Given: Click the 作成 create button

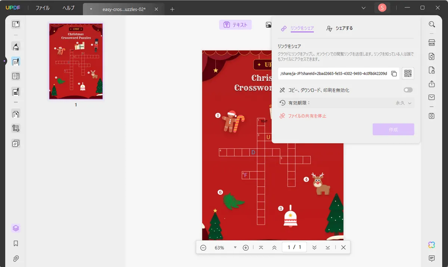Looking at the screenshot, I should pyautogui.click(x=393, y=129).
